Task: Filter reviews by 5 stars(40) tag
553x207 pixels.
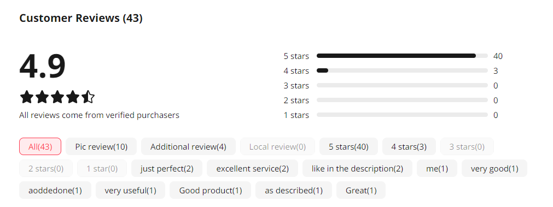Action: point(348,146)
